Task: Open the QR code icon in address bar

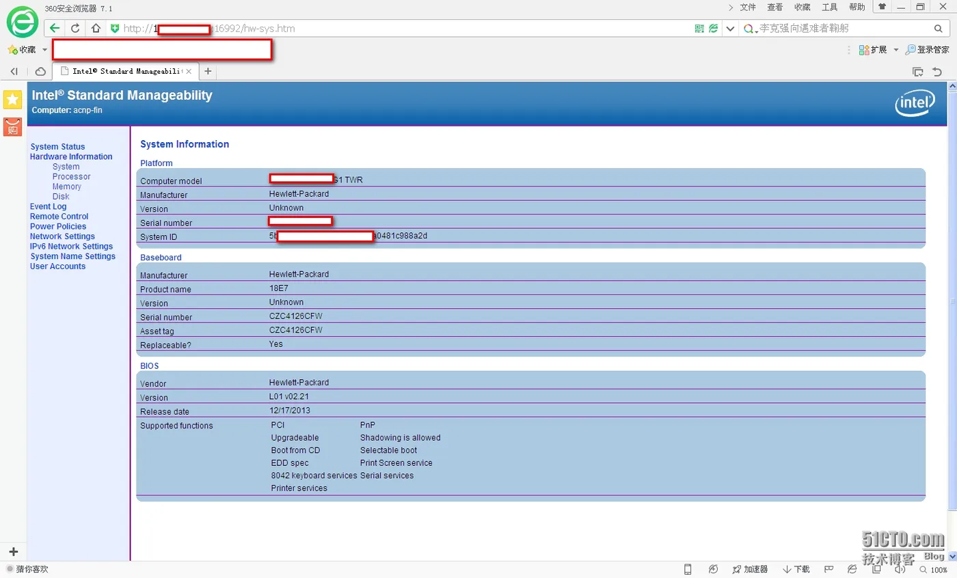Action: [x=699, y=29]
